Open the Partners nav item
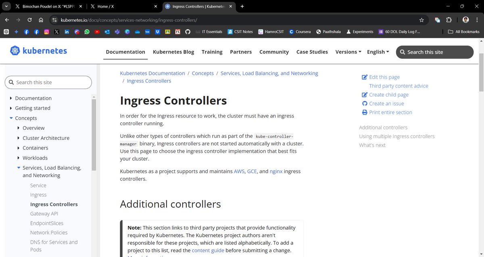The image size is (484, 257). [241, 52]
